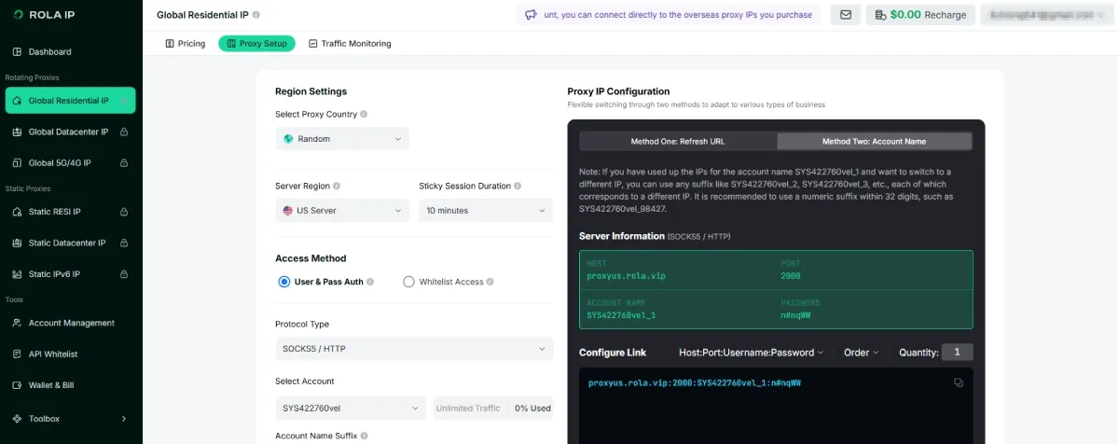The image size is (1119, 444).
Task: Open the 10 minutes session duration dropdown
Action: coord(486,211)
